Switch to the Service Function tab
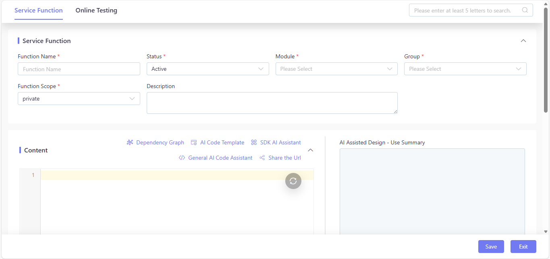Screen dimensions: 550x259 39,10
